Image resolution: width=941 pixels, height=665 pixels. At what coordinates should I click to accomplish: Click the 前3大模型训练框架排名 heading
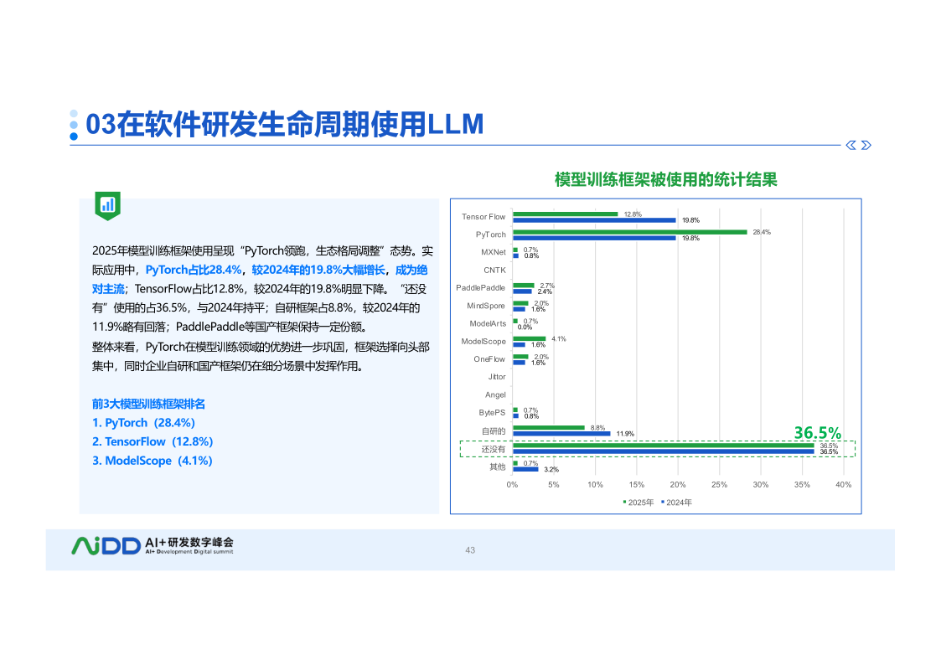click(148, 404)
